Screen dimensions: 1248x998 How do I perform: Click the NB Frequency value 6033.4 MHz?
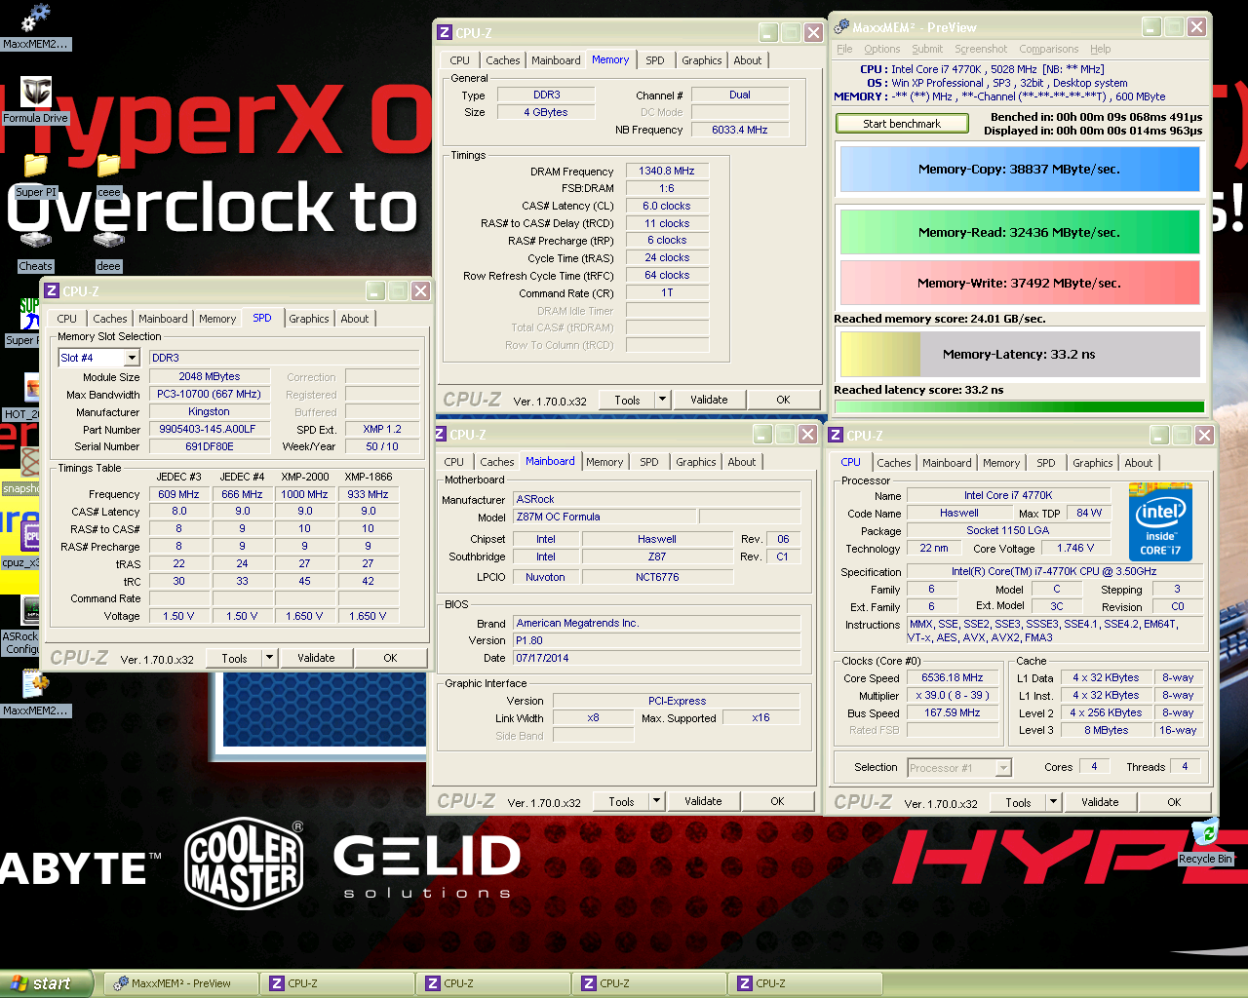coord(740,130)
